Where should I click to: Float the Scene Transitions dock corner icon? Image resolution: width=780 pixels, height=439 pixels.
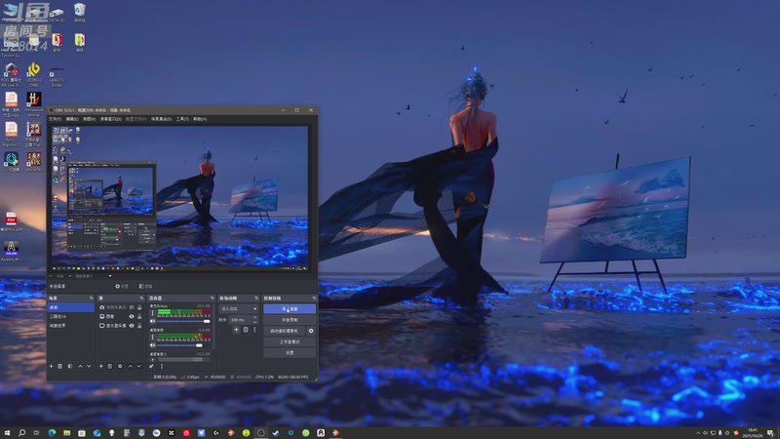256,299
